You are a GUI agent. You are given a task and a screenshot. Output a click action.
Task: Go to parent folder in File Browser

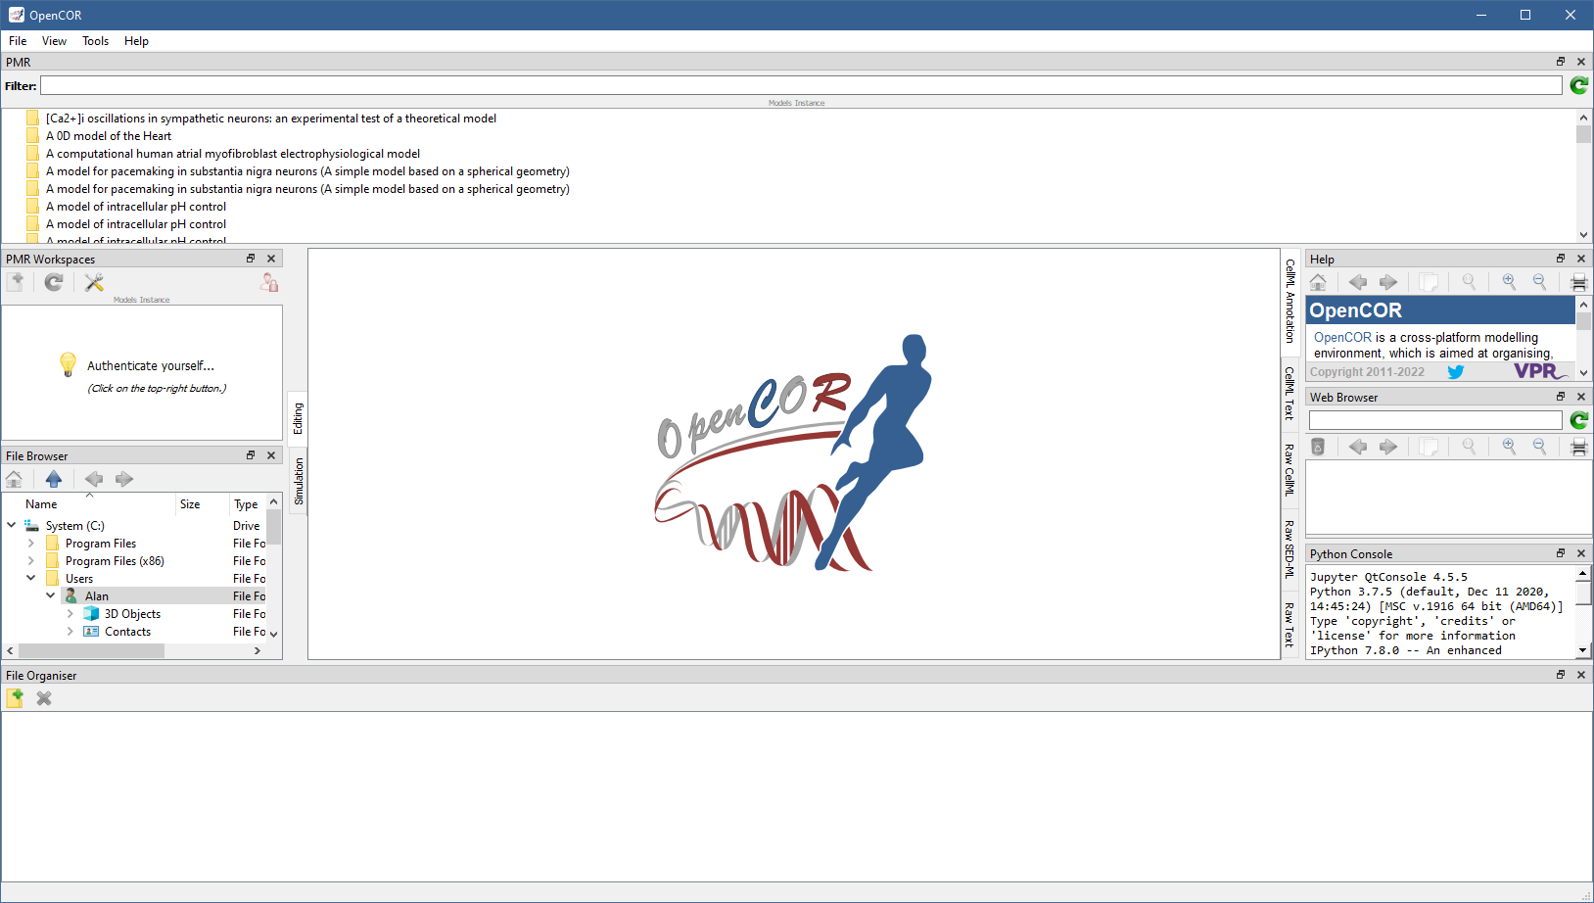54,479
